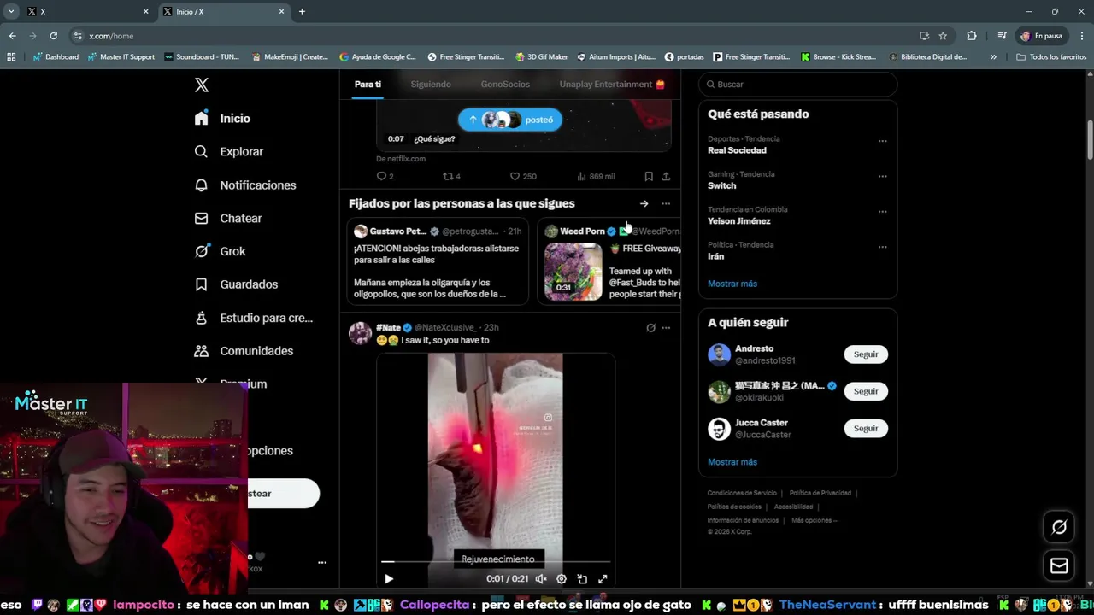Mute or unmute the video volume
Viewport: 1094px width, 615px height.
(x=541, y=578)
